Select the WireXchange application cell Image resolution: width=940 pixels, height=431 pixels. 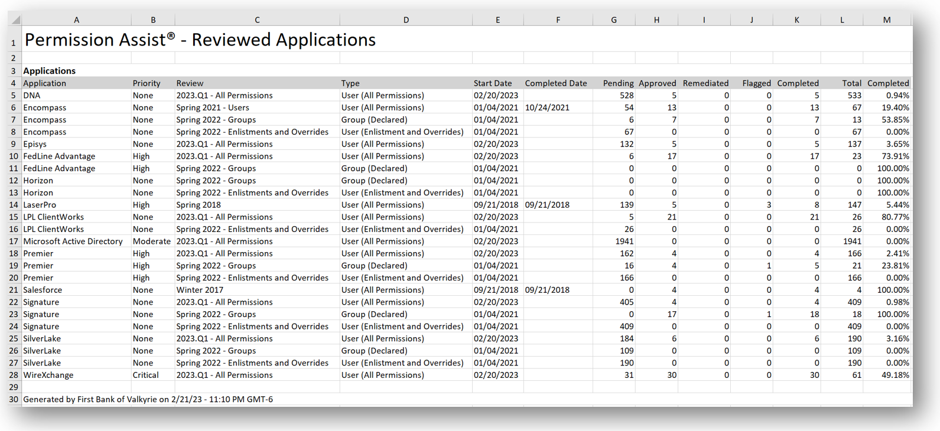(x=48, y=376)
